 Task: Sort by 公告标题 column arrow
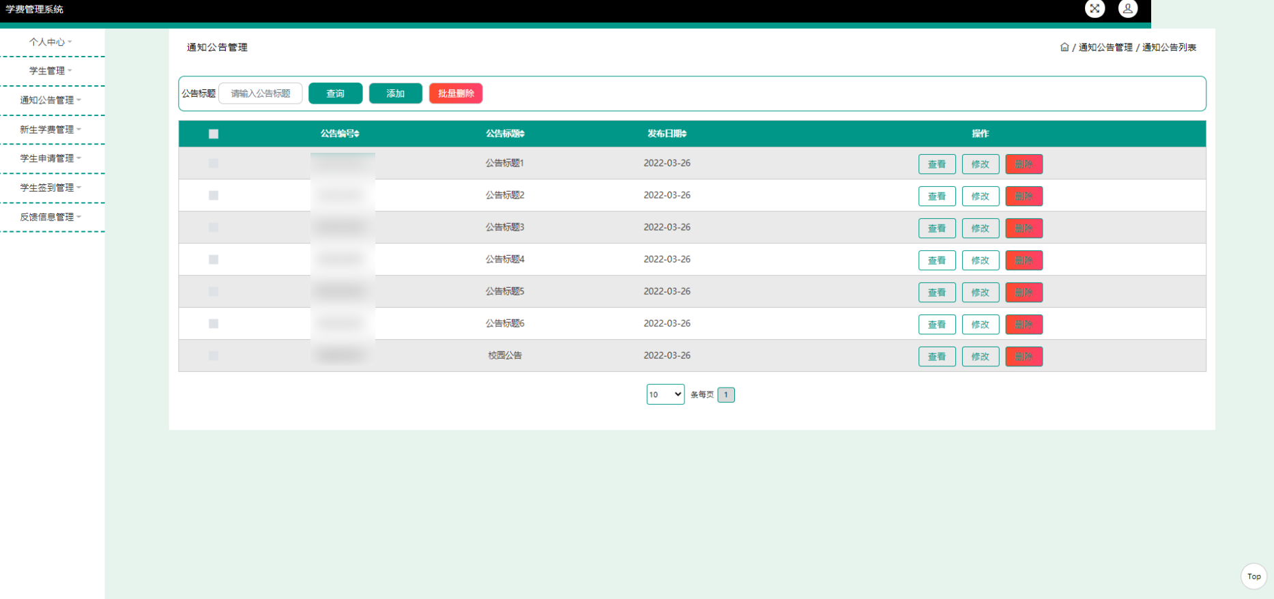click(522, 134)
